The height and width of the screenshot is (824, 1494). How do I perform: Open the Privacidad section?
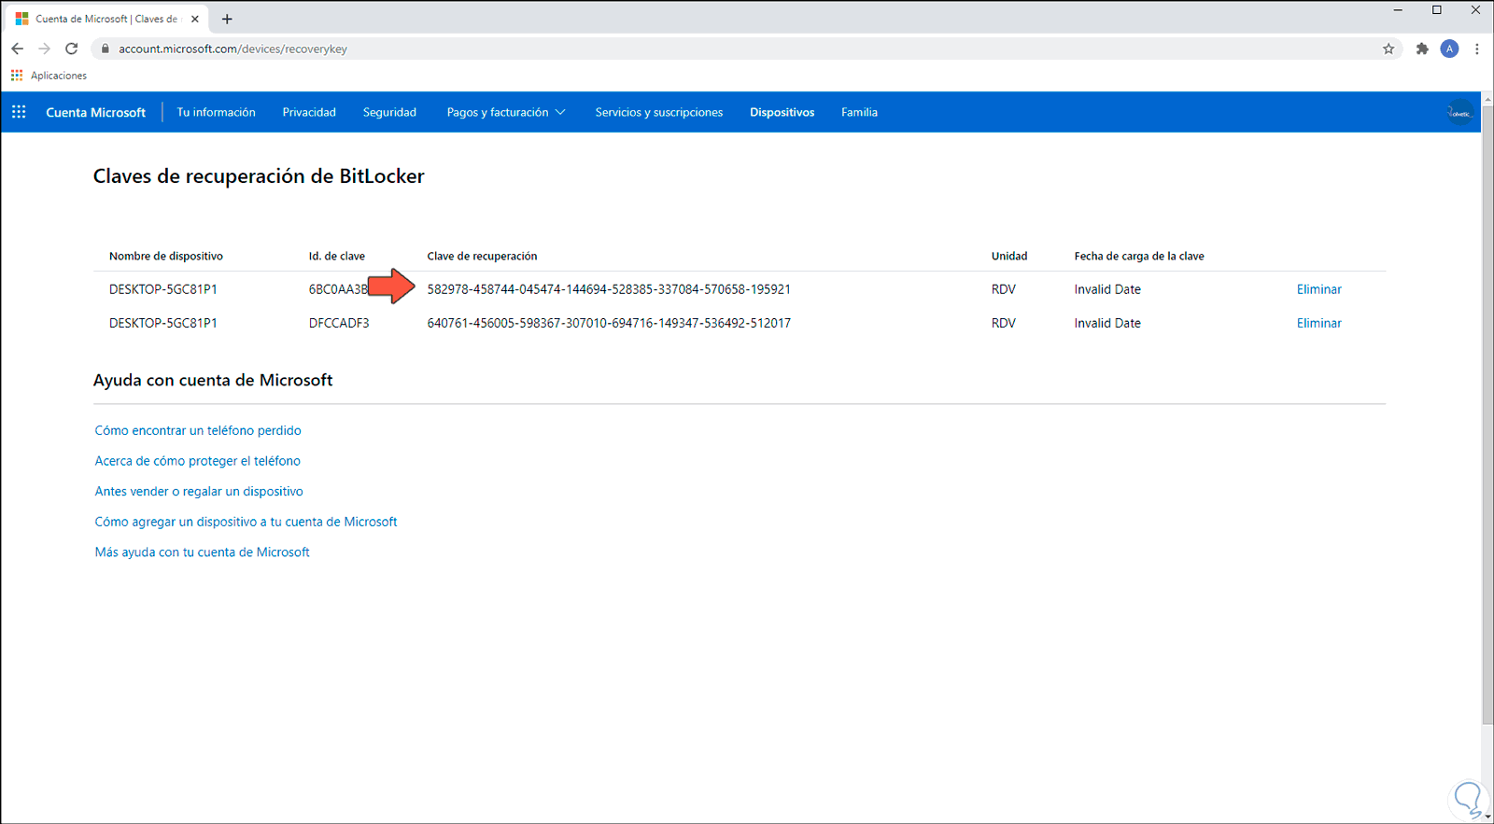pos(309,112)
